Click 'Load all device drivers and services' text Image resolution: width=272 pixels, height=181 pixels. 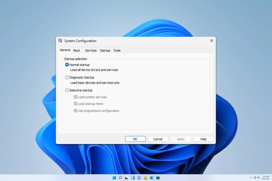coord(94,70)
